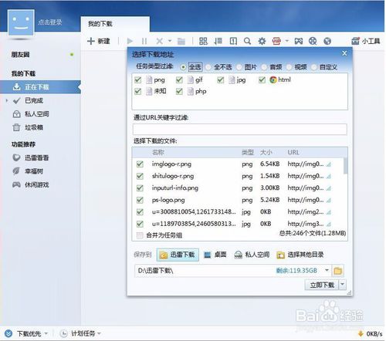Viewport: 386px width, 341px height.
Task: Open the save path dropdown arrow
Action: click(x=327, y=270)
